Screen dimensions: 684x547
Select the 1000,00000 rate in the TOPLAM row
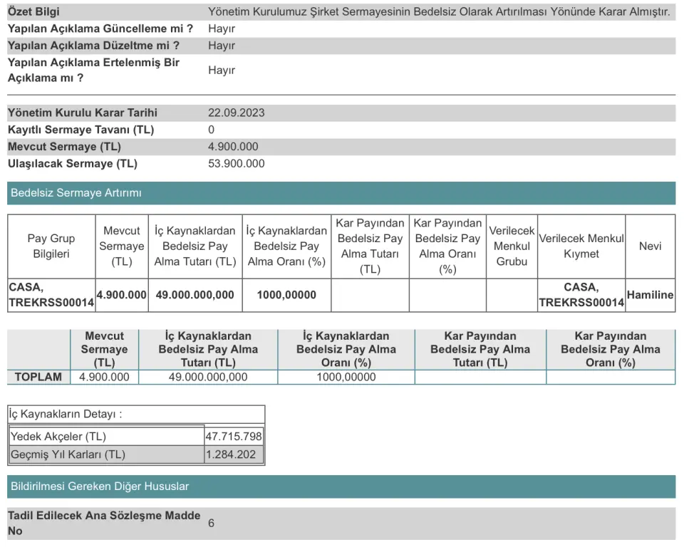pos(346,377)
